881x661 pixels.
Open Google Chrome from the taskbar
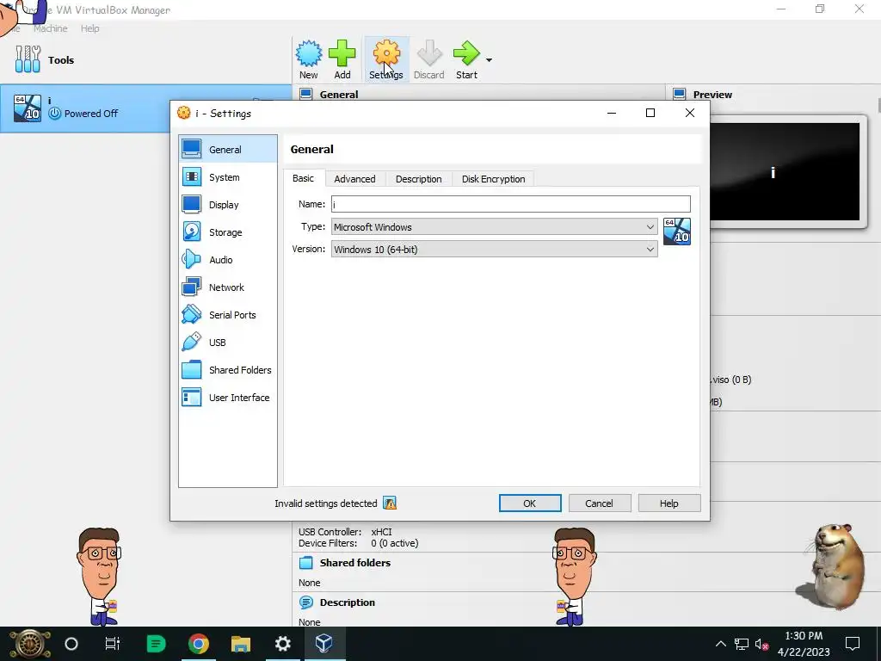point(199,644)
